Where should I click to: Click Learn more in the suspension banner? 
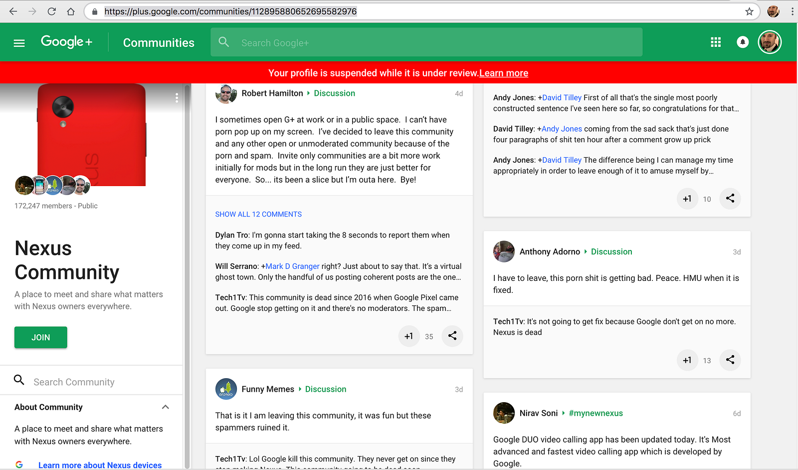pyautogui.click(x=504, y=73)
